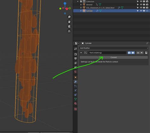Toggle Almond selectable arrow icon
The image size is (150, 133).
138,4
